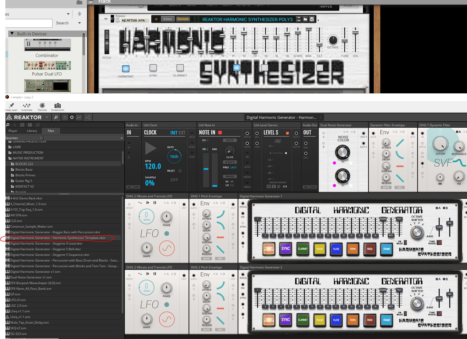Toggle MUTE in Util Note In

pyautogui.click(x=230, y=140)
